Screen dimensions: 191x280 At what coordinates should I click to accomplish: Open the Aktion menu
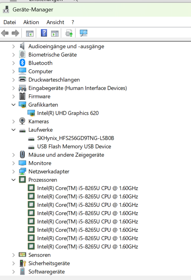31,22
